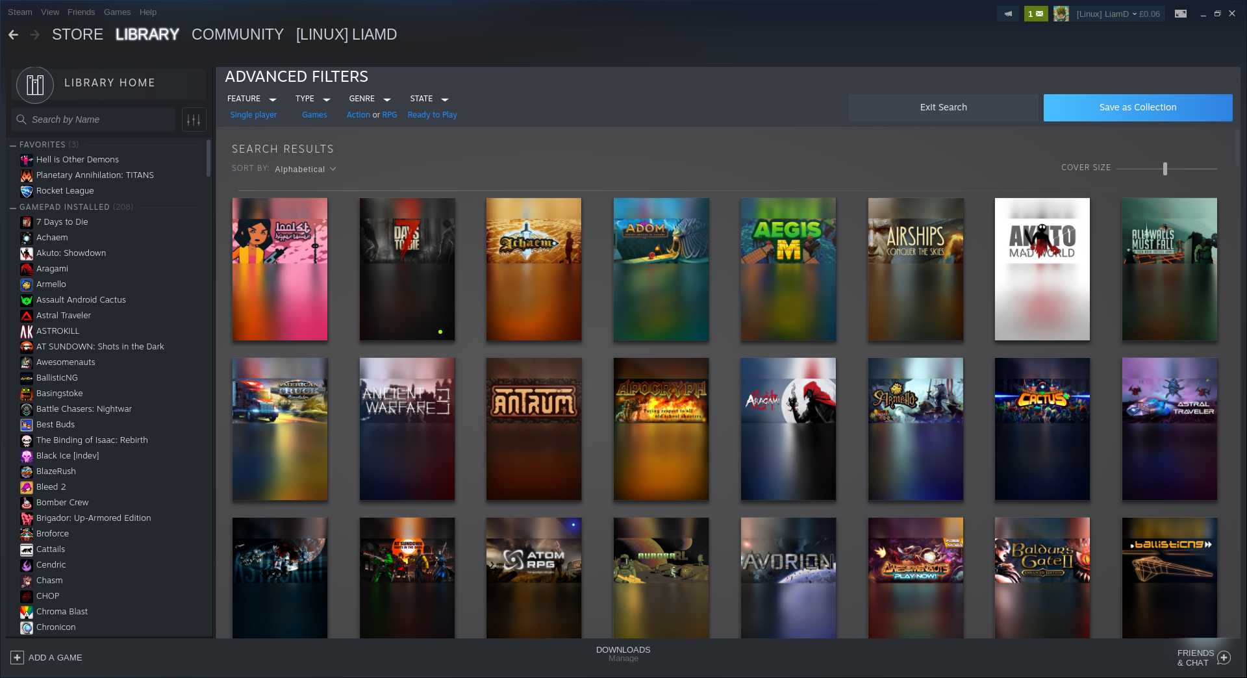Go forward with the right arrow
Screen dimensions: 1247x678
click(35, 34)
